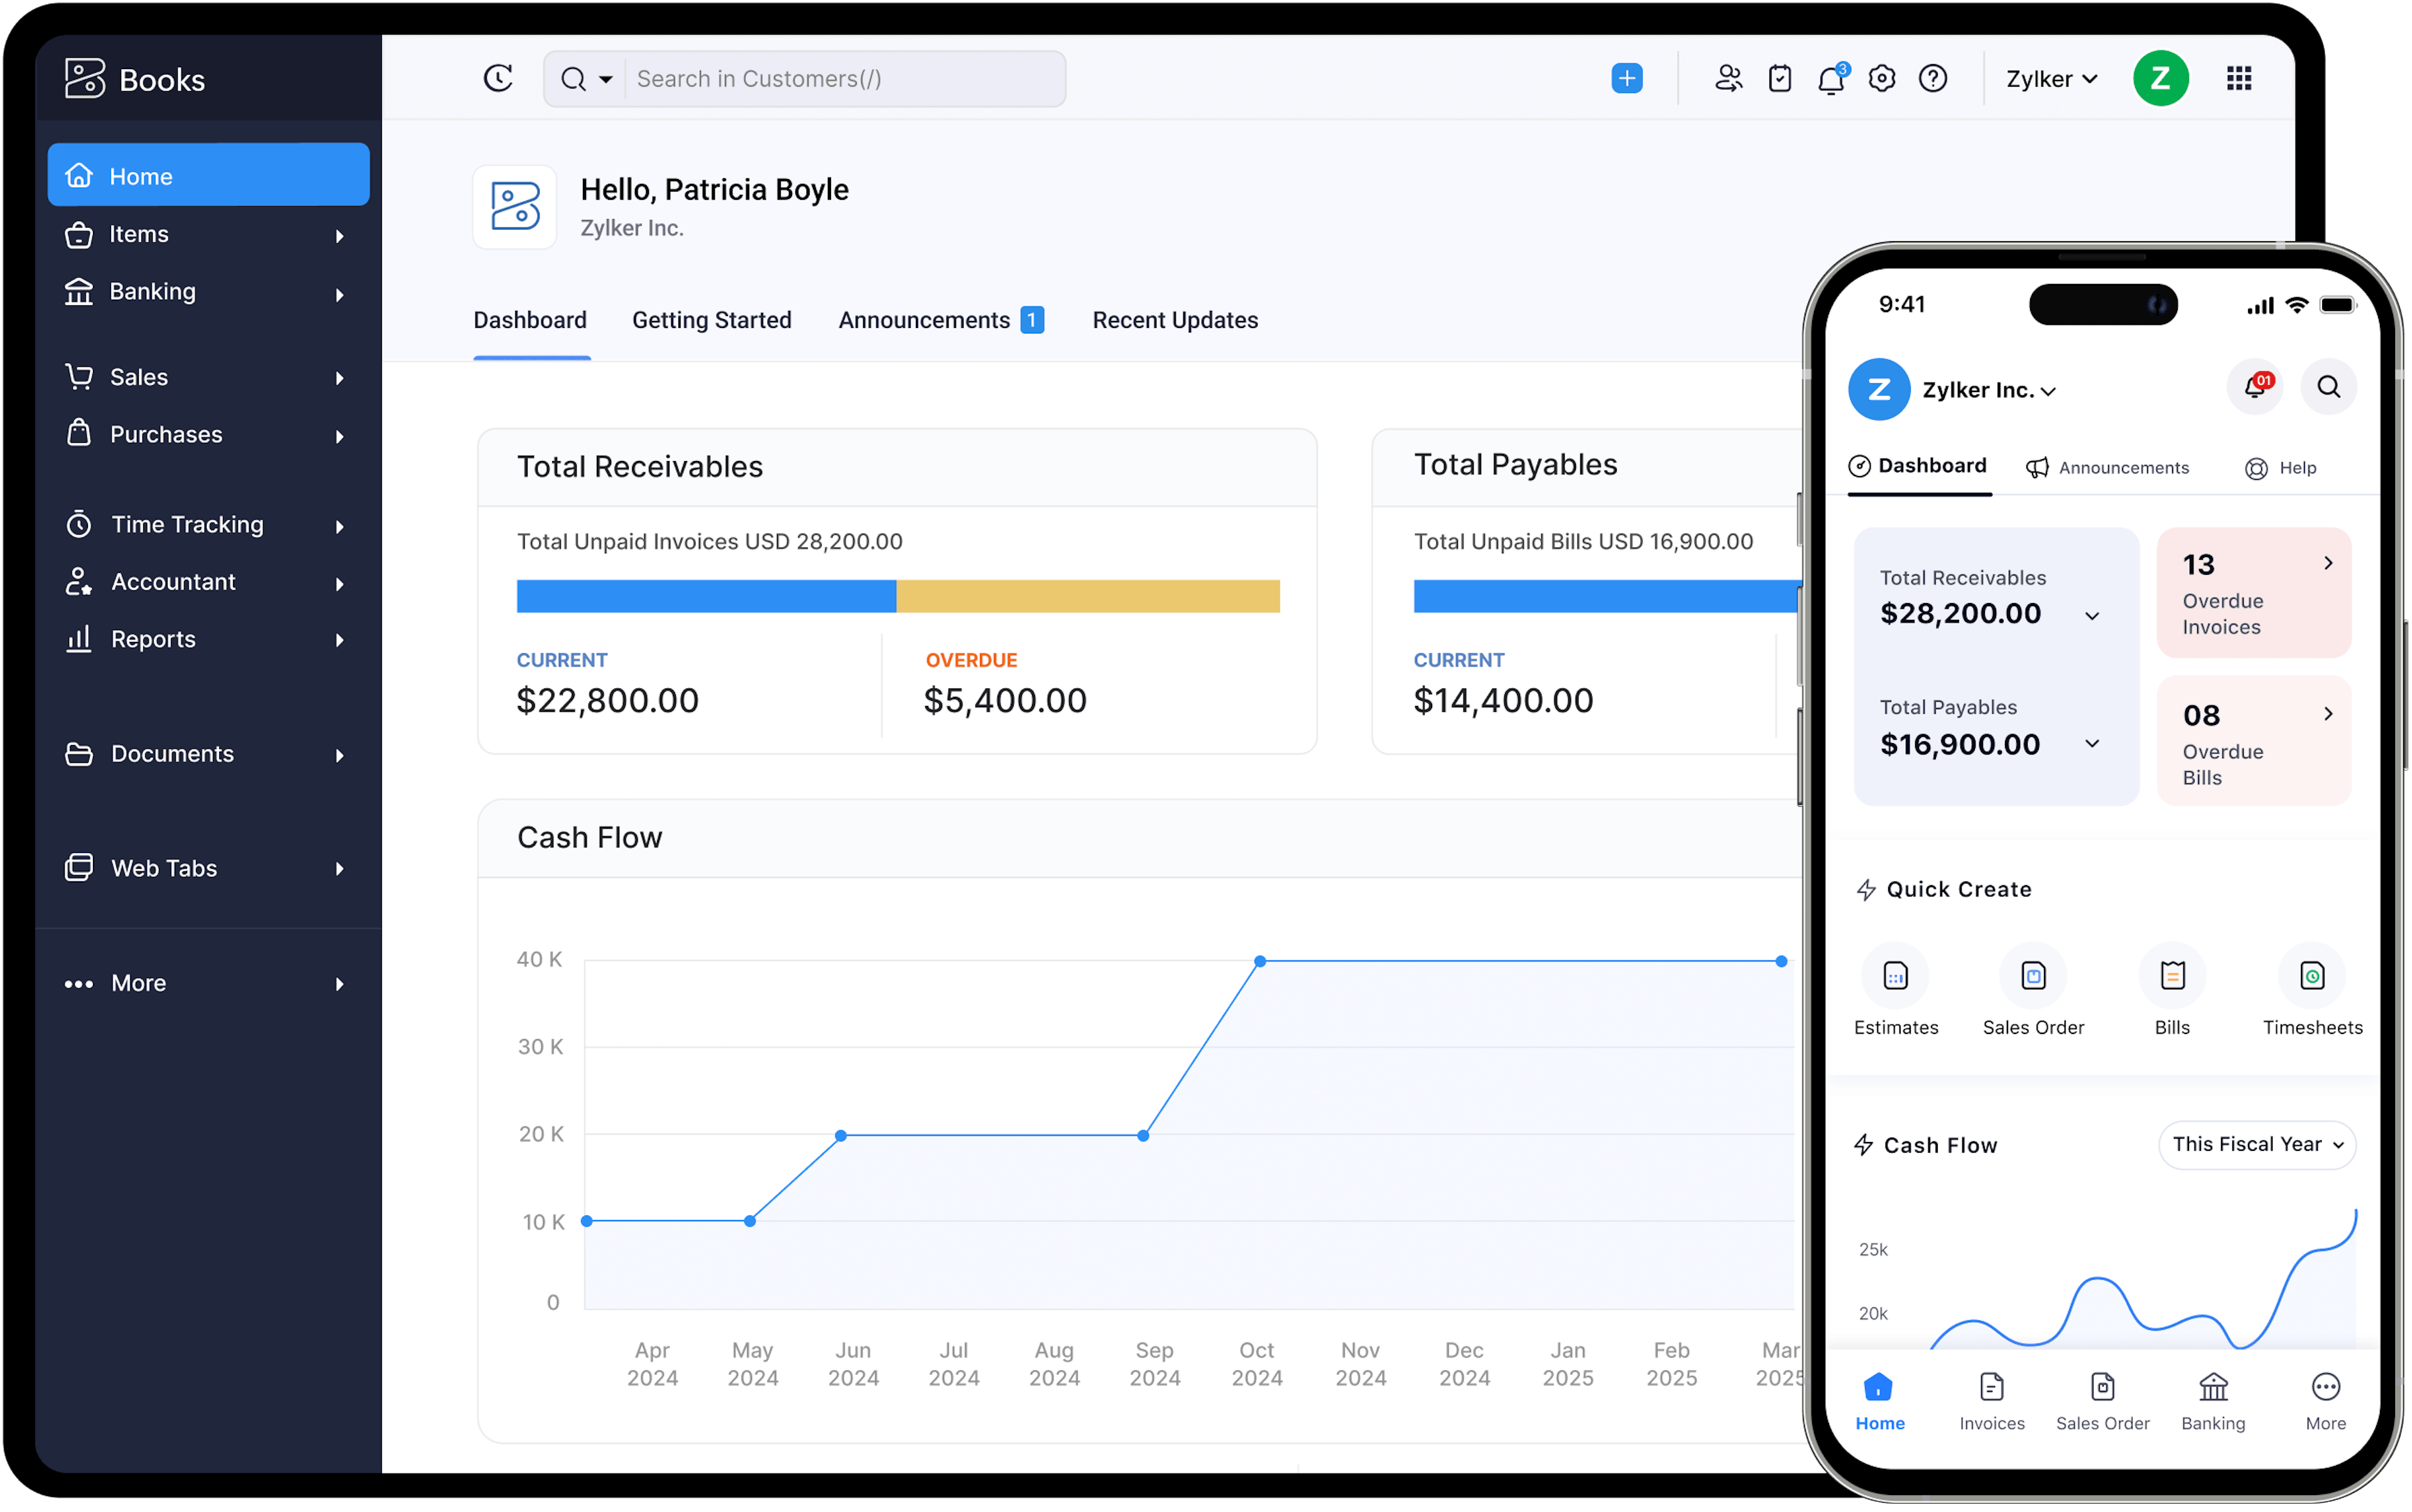Expand the Total Receivables chevron on phone
The height and width of the screenshot is (1512, 2412).
coord(2091,615)
